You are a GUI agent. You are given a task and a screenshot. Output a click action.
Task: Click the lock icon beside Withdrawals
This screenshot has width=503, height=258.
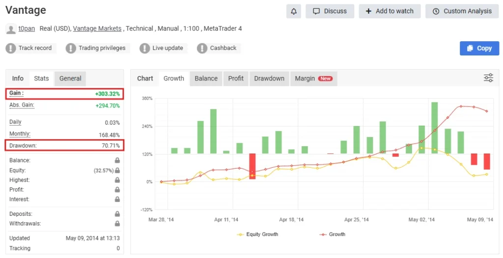click(x=117, y=223)
